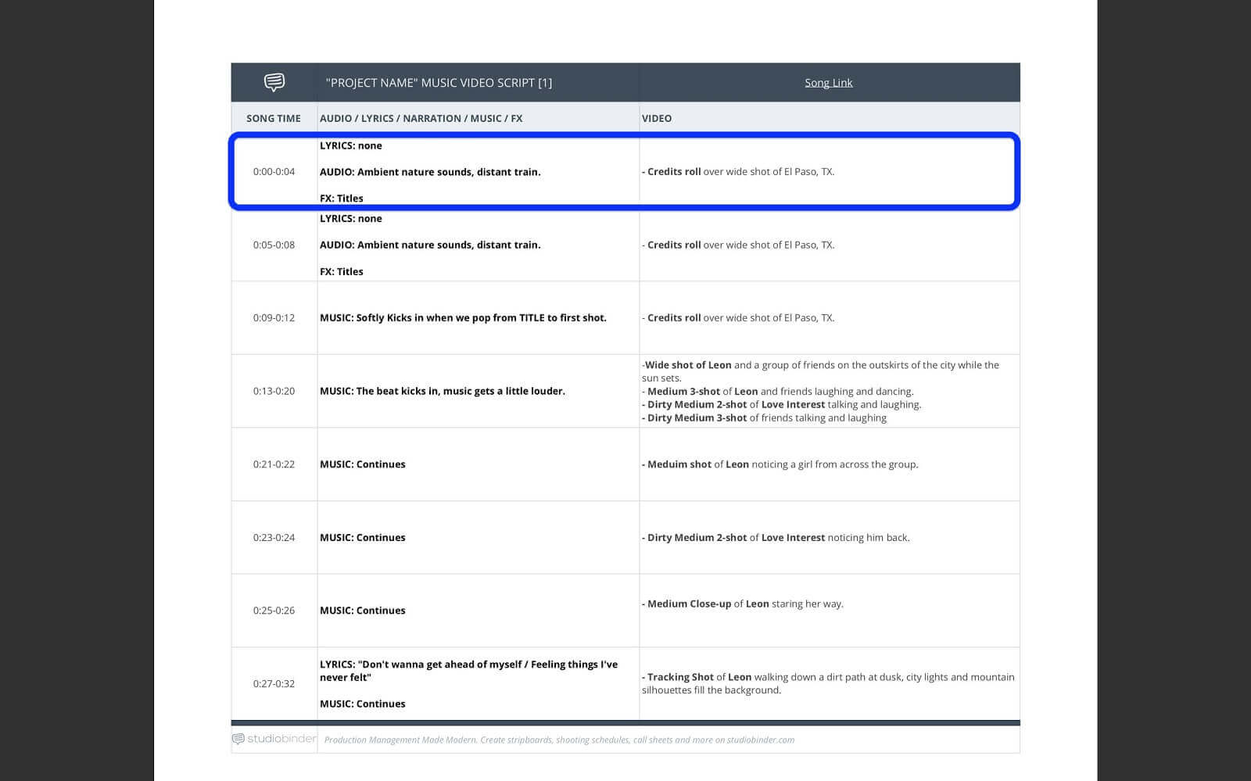Click the music video script title text
The image size is (1251, 781).
pyautogui.click(x=439, y=83)
